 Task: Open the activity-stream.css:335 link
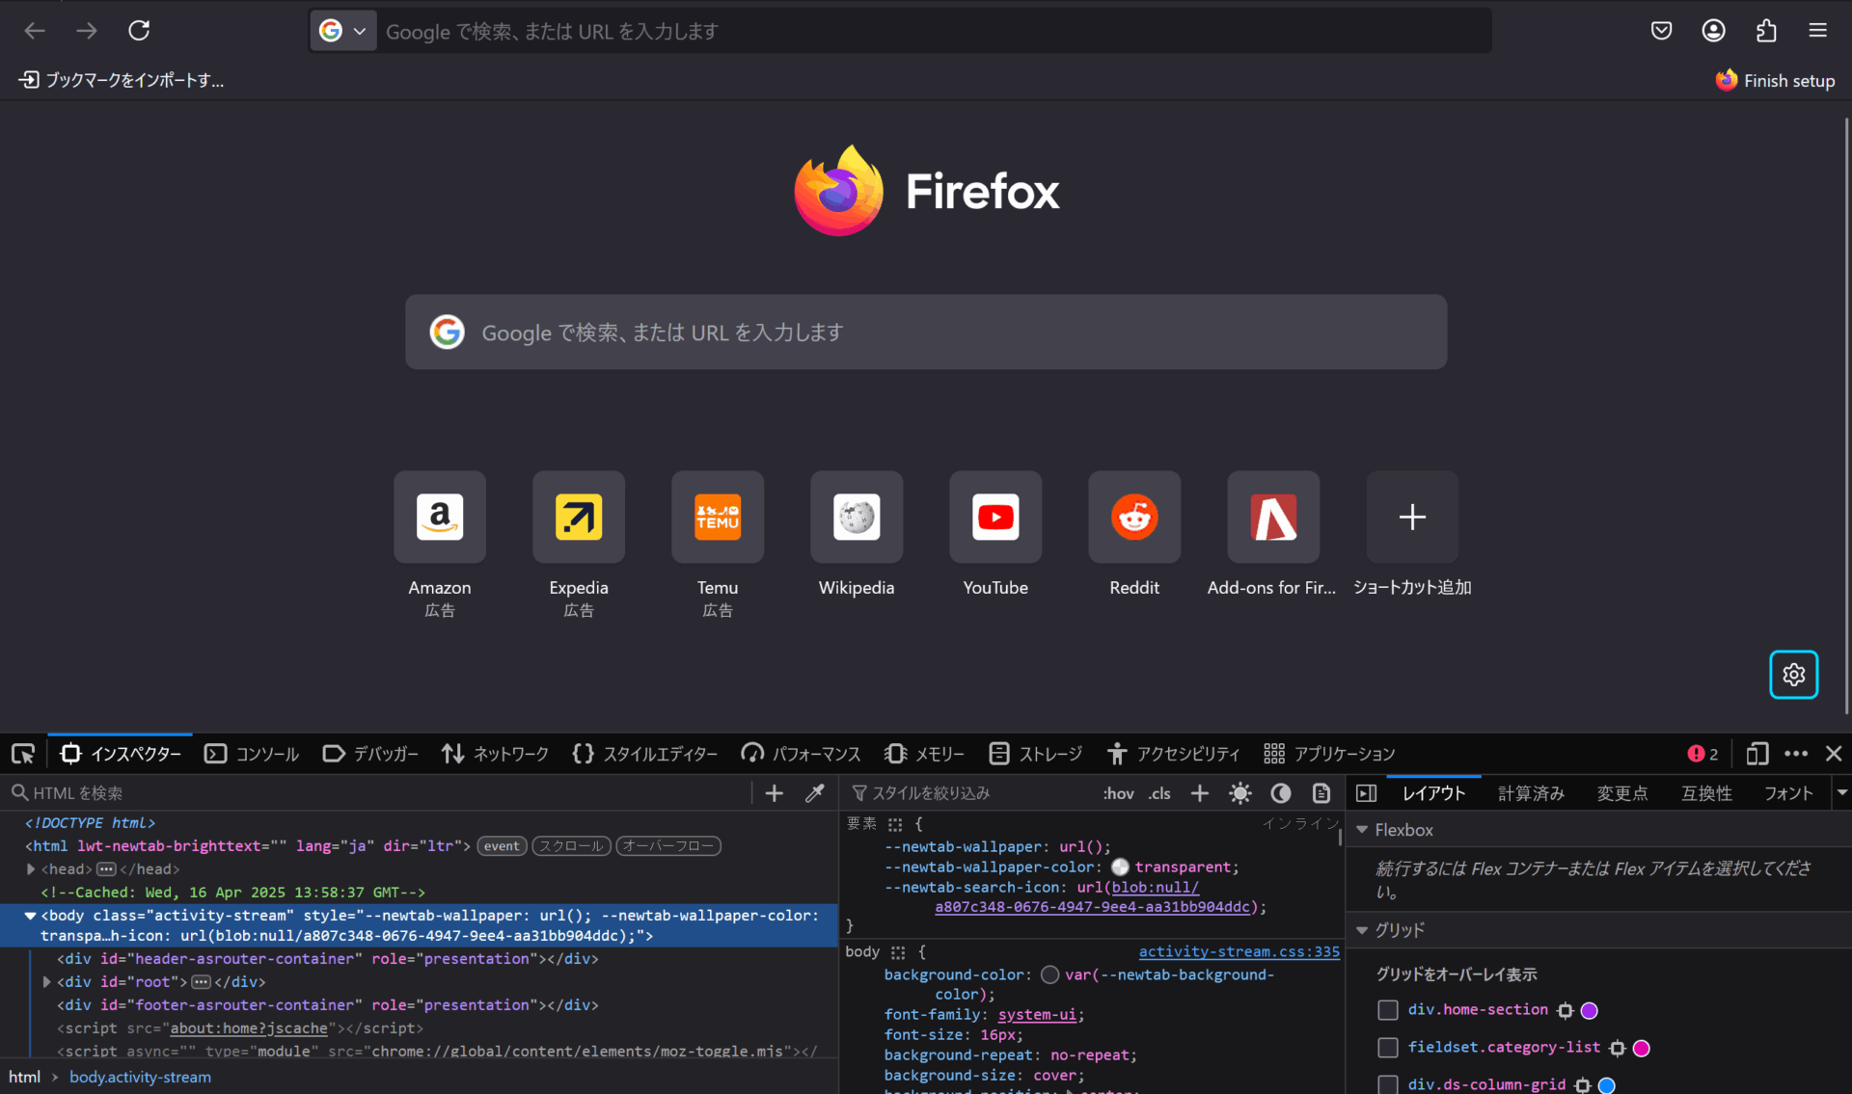1239,951
